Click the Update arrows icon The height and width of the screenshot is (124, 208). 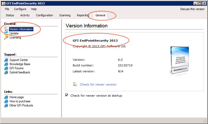[6, 33]
